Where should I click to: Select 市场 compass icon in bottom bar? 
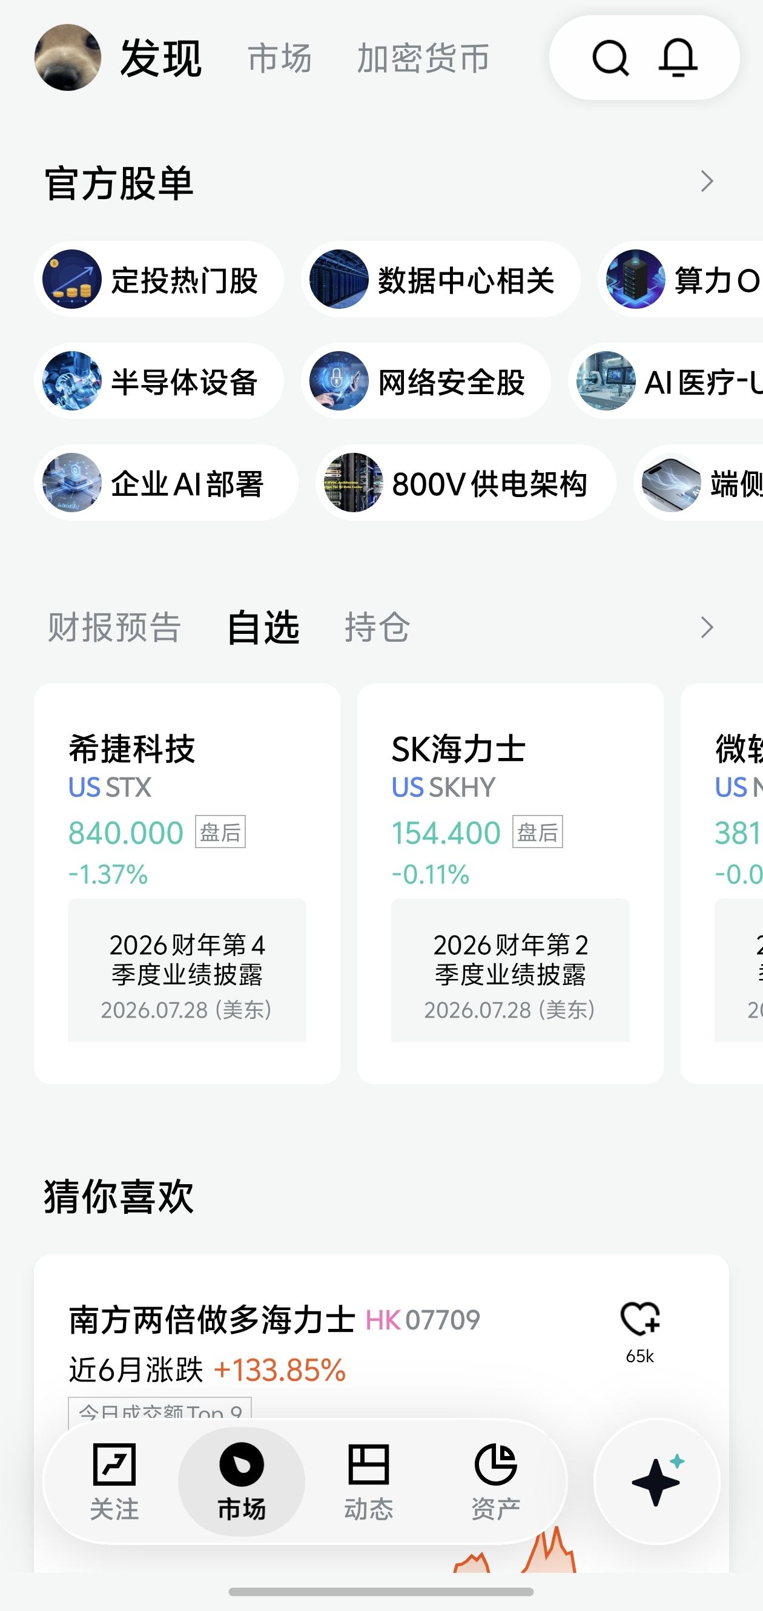[242, 1481]
